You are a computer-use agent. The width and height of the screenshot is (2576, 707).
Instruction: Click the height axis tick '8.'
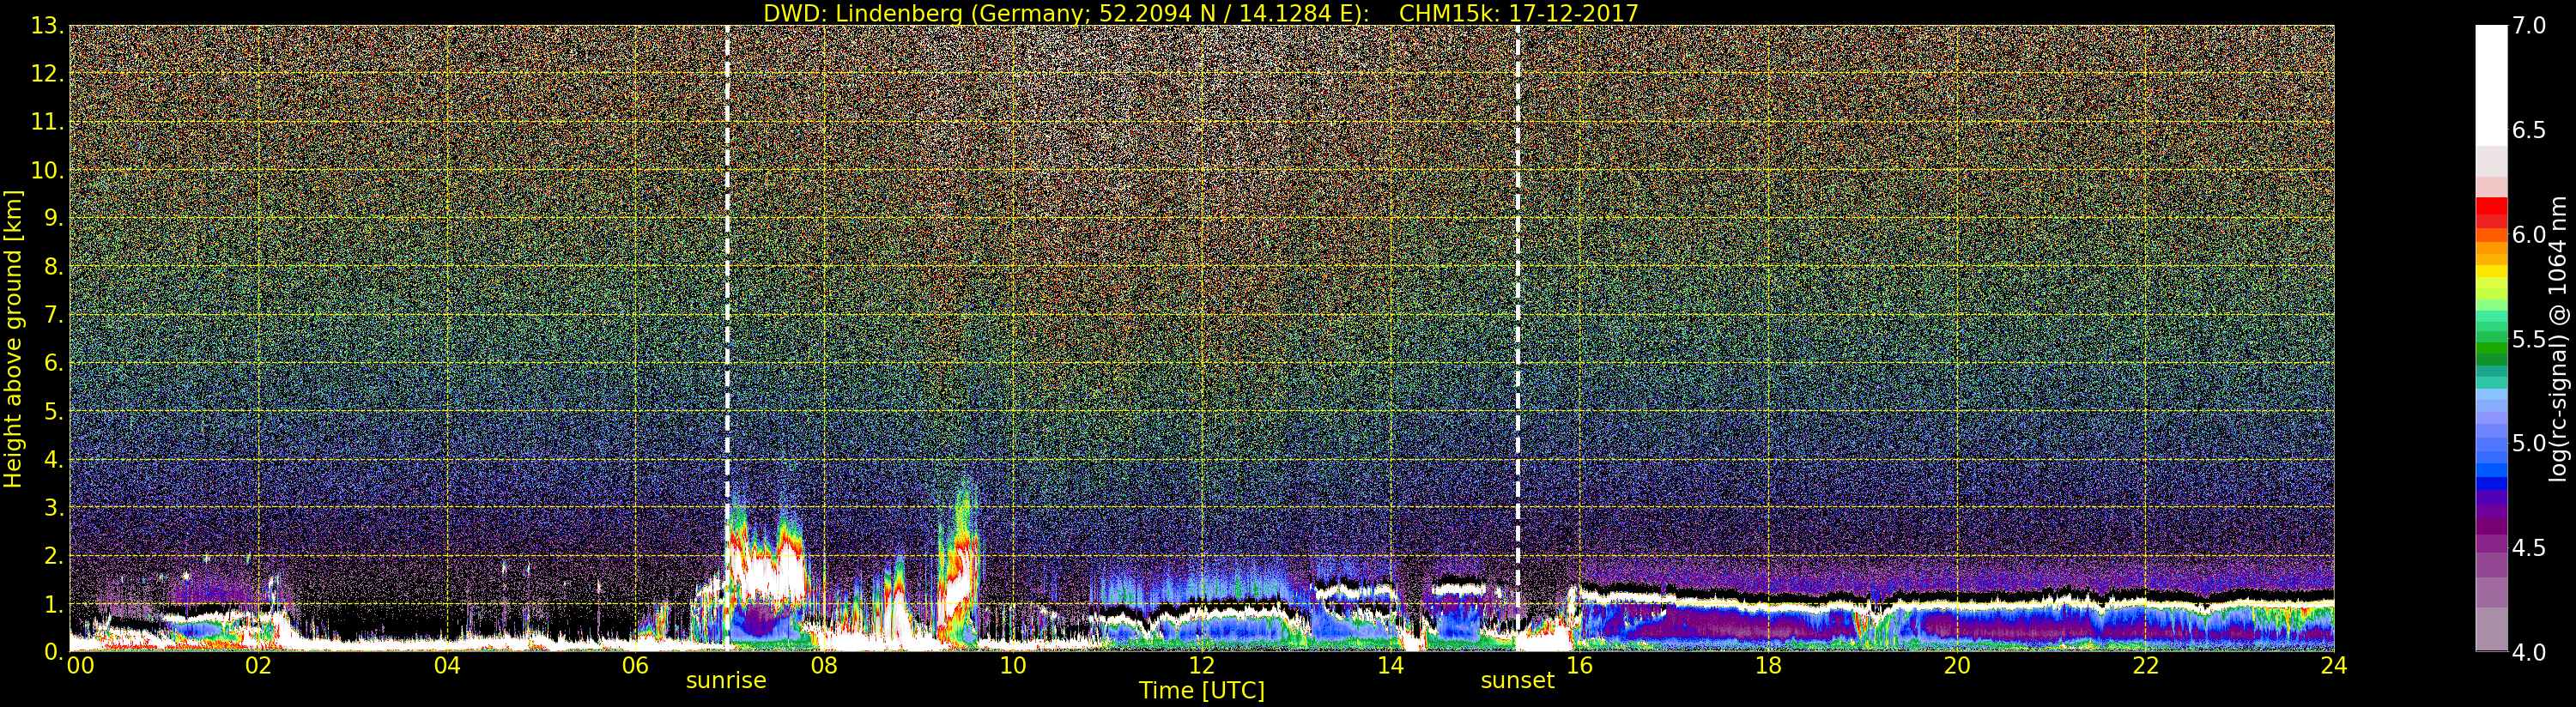tap(53, 267)
